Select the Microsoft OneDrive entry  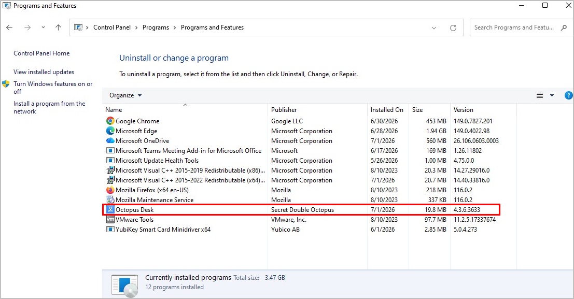click(x=143, y=141)
